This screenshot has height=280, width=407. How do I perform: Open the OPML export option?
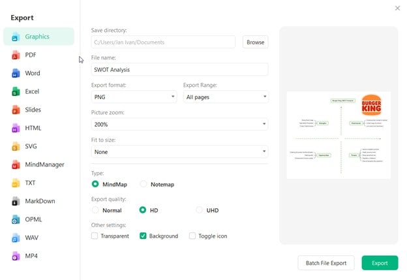point(34,220)
